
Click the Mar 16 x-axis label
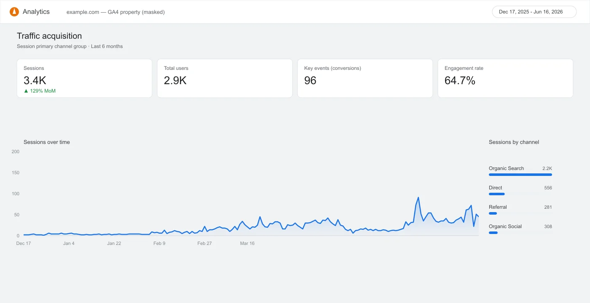247,243
